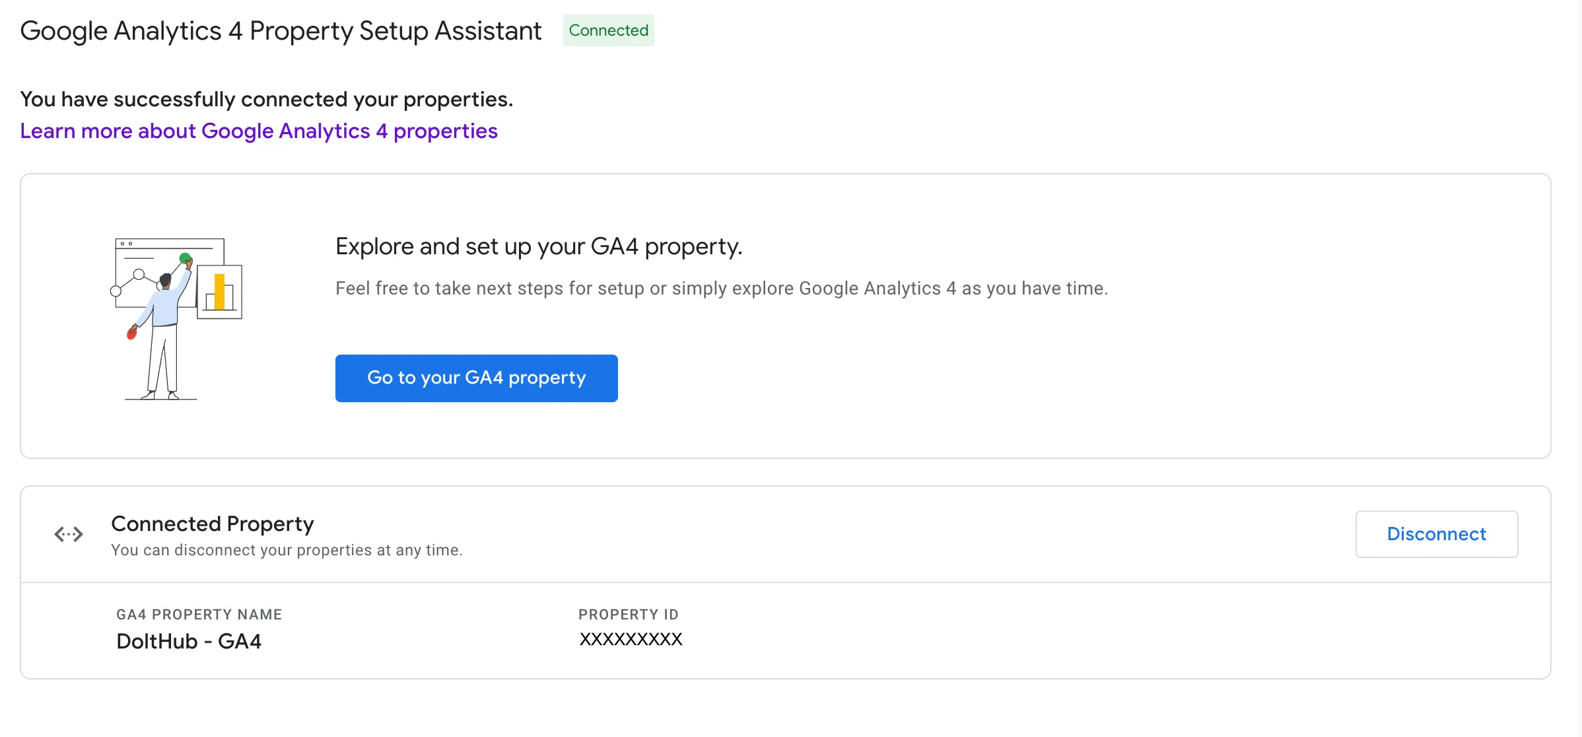1582x737 pixels.
Task: Open Learn more about Google Analytics 4 properties
Action: point(259,131)
